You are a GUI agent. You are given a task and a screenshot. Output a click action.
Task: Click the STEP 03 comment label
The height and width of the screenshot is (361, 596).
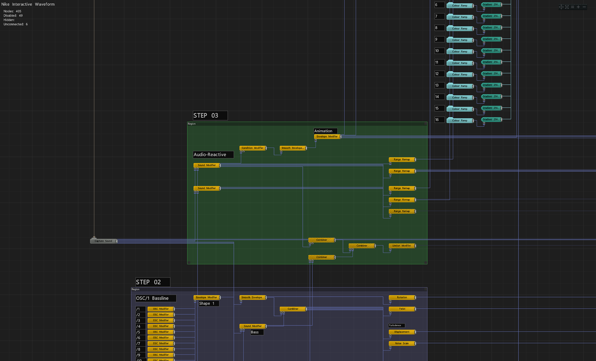pyautogui.click(x=210, y=116)
